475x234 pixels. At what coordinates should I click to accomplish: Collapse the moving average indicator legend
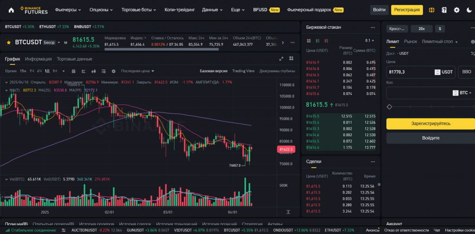tap(6, 90)
